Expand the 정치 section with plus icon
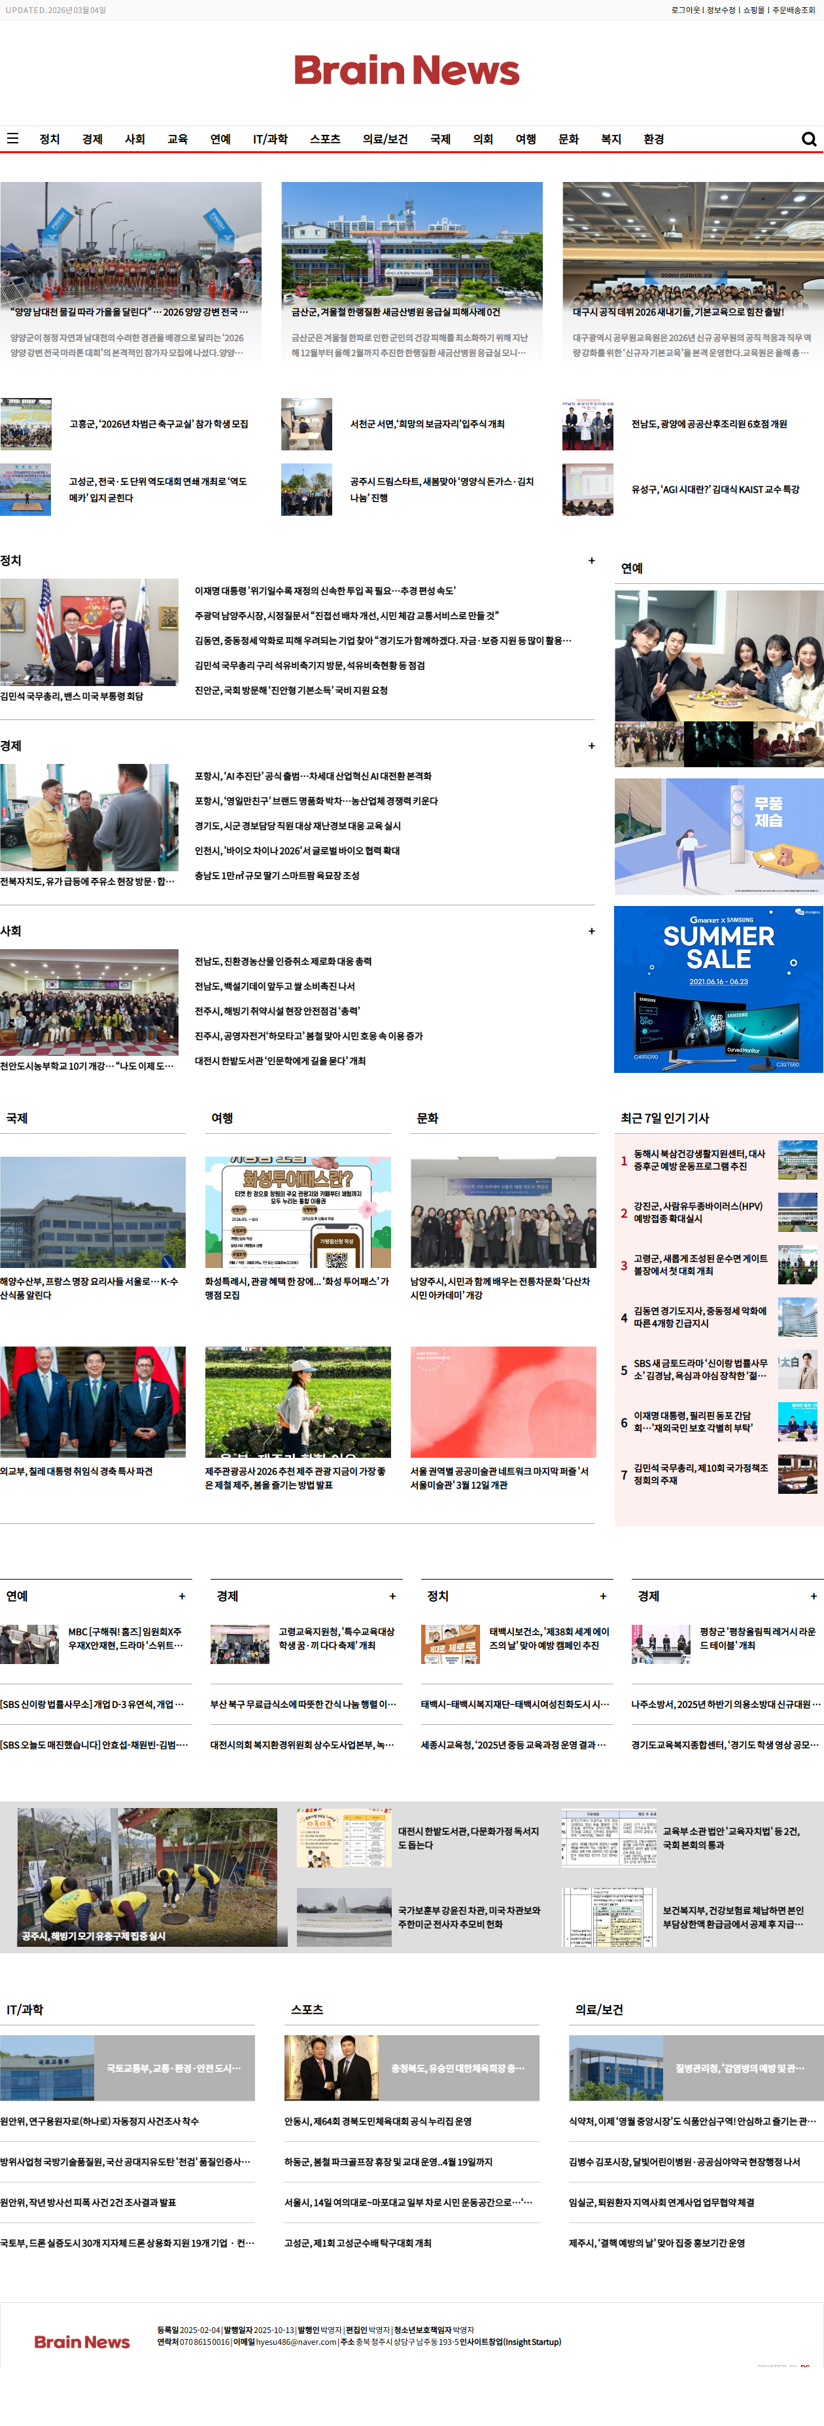The image size is (824, 2426). click(x=591, y=560)
